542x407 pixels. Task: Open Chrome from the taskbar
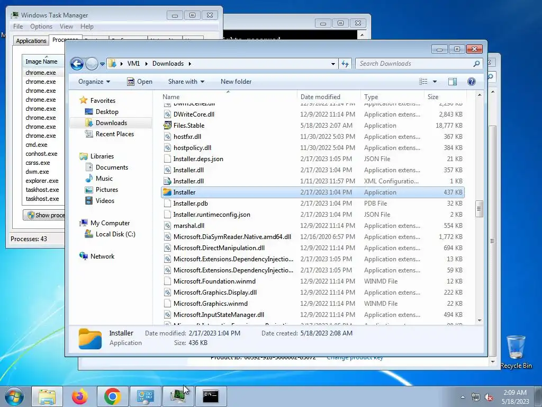coord(112,396)
